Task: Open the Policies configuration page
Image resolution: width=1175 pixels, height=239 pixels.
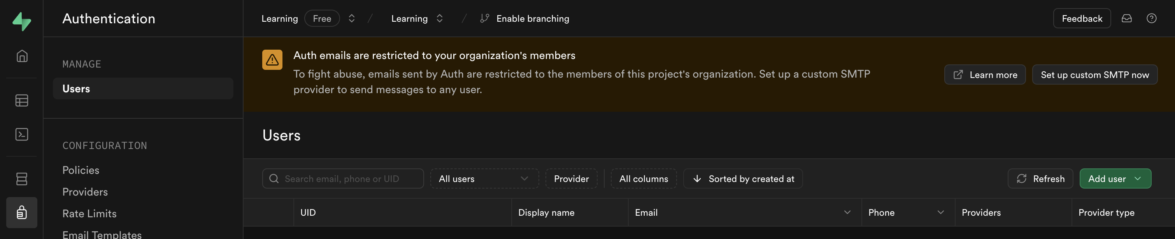Action: pyautogui.click(x=81, y=170)
